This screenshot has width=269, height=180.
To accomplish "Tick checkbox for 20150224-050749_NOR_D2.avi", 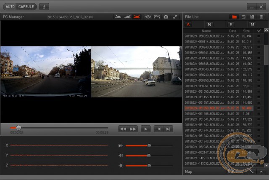I will 258,75.
